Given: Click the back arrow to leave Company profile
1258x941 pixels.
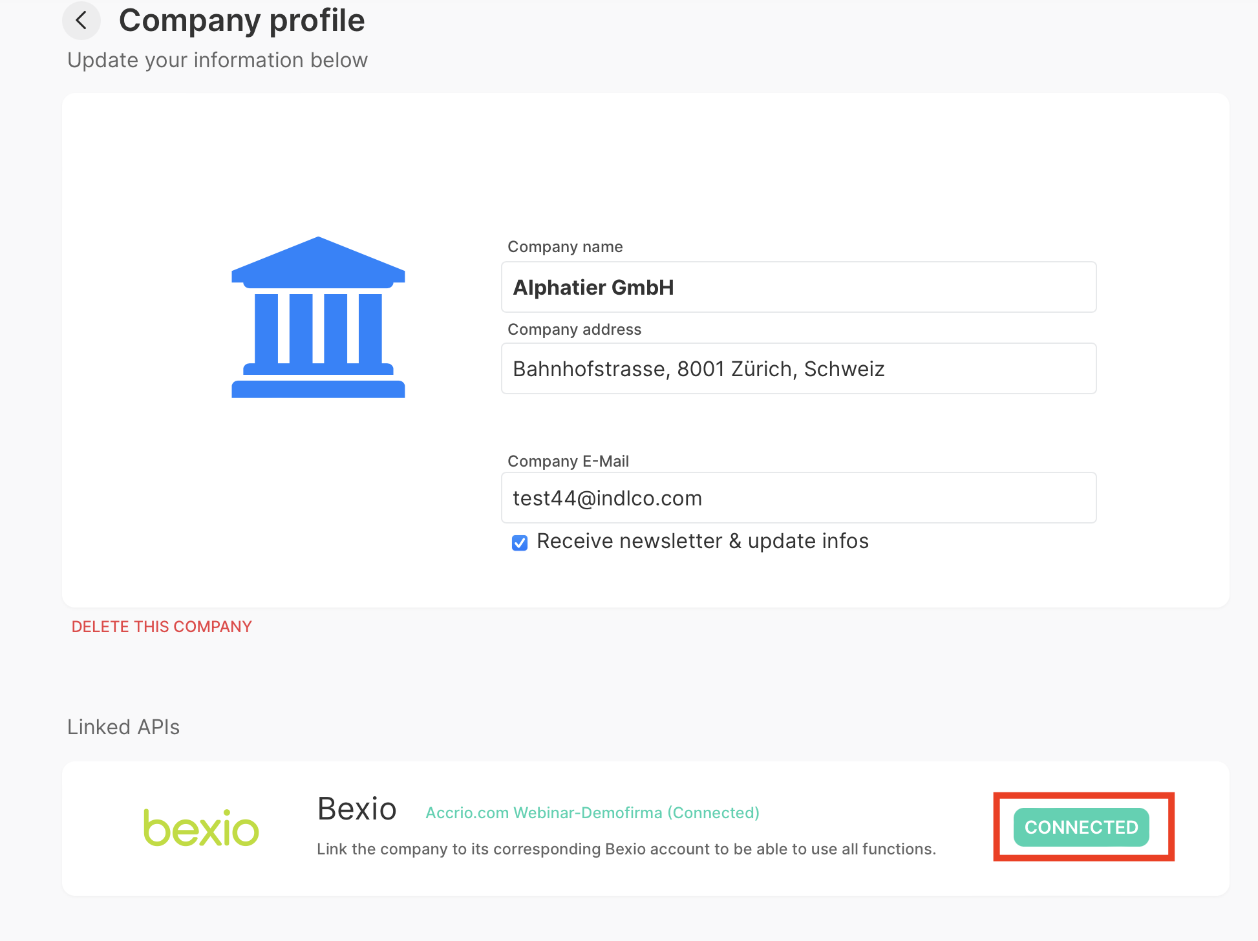Looking at the screenshot, I should point(81,20).
